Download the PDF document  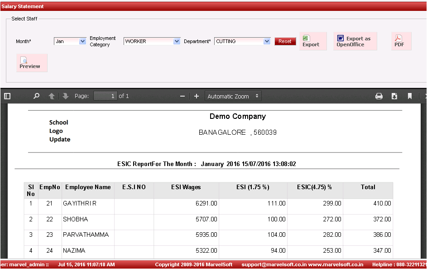[394, 96]
